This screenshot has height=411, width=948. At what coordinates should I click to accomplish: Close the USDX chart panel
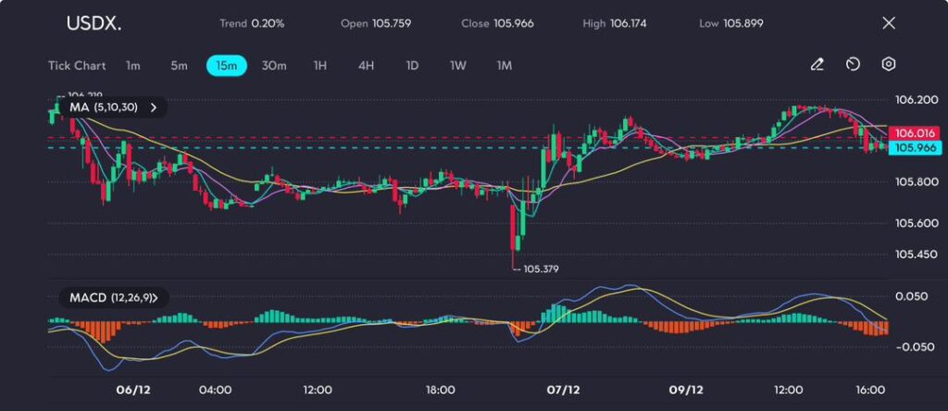[x=889, y=23]
